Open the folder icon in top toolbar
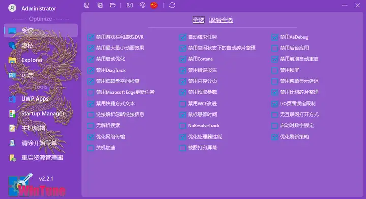 point(113,5)
